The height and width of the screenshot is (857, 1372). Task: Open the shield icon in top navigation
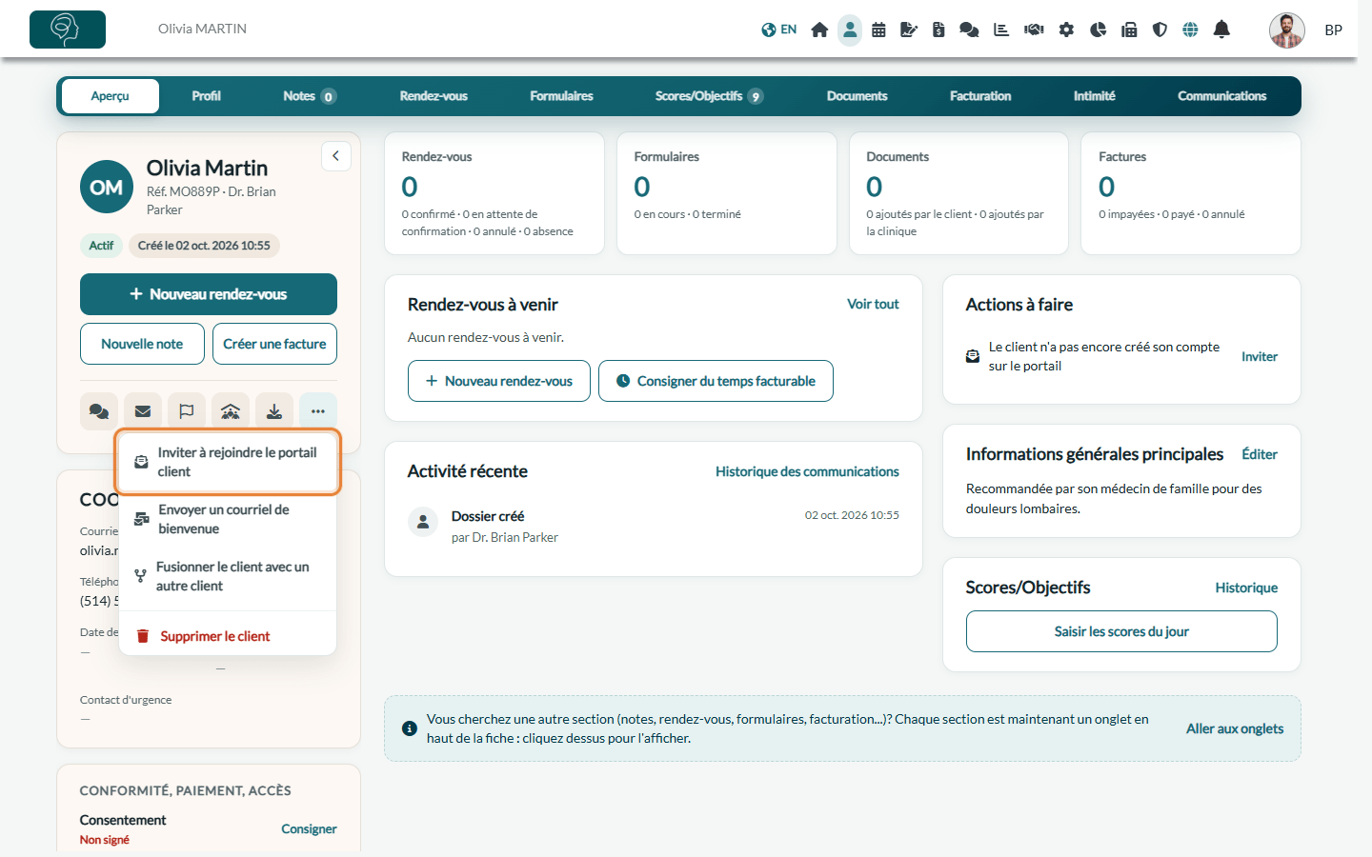pyautogui.click(x=1160, y=30)
